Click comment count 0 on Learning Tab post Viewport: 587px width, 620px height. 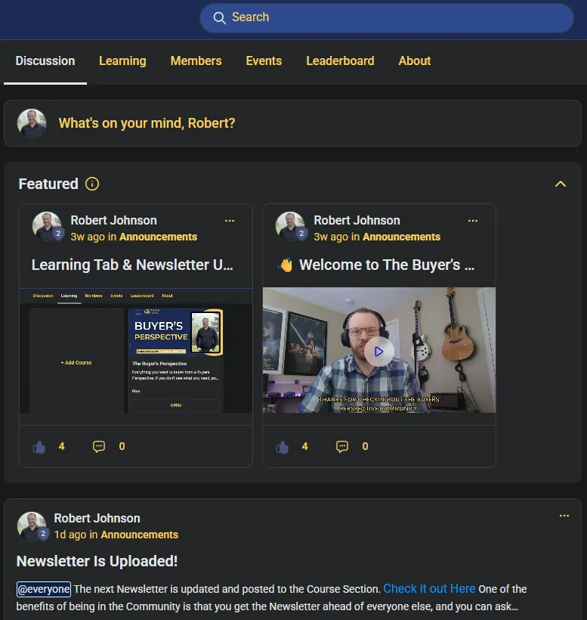tap(122, 446)
